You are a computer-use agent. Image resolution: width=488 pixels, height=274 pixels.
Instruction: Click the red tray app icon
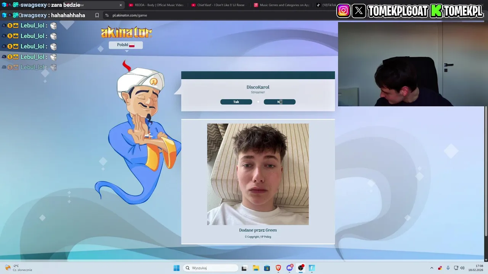[x=440, y=268]
